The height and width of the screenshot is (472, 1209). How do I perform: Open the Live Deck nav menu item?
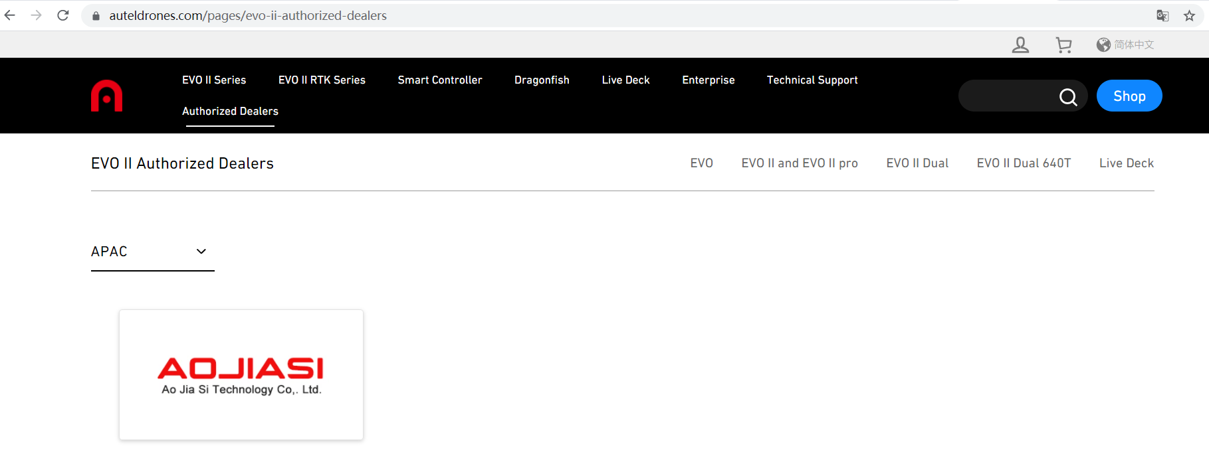coord(625,80)
